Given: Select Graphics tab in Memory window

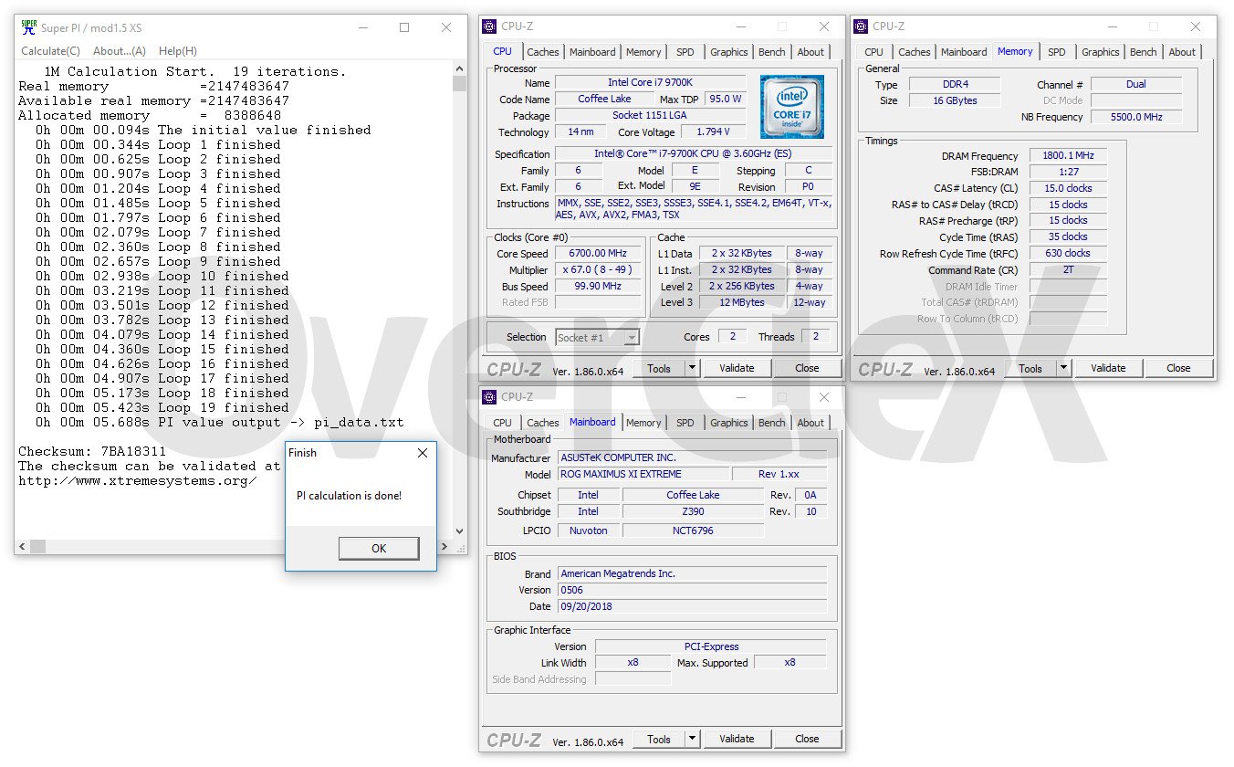Looking at the screenshot, I should click(1101, 52).
